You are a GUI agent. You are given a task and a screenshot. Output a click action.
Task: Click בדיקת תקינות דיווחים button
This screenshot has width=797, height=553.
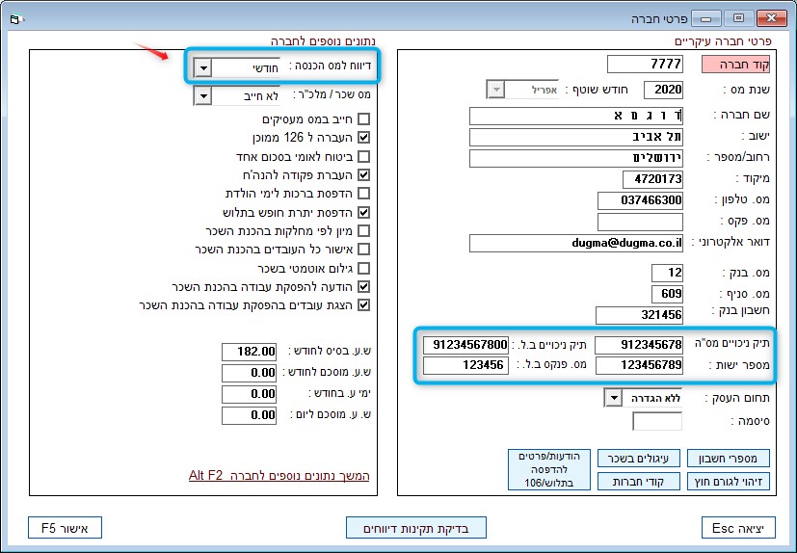tap(415, 528)
